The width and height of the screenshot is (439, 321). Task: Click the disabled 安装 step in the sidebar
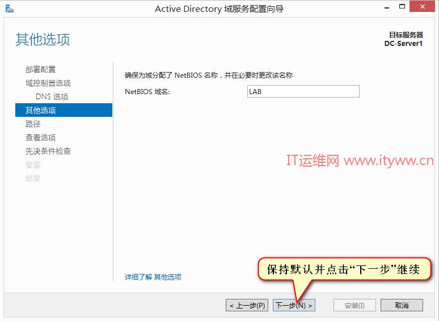pos(33,165)
